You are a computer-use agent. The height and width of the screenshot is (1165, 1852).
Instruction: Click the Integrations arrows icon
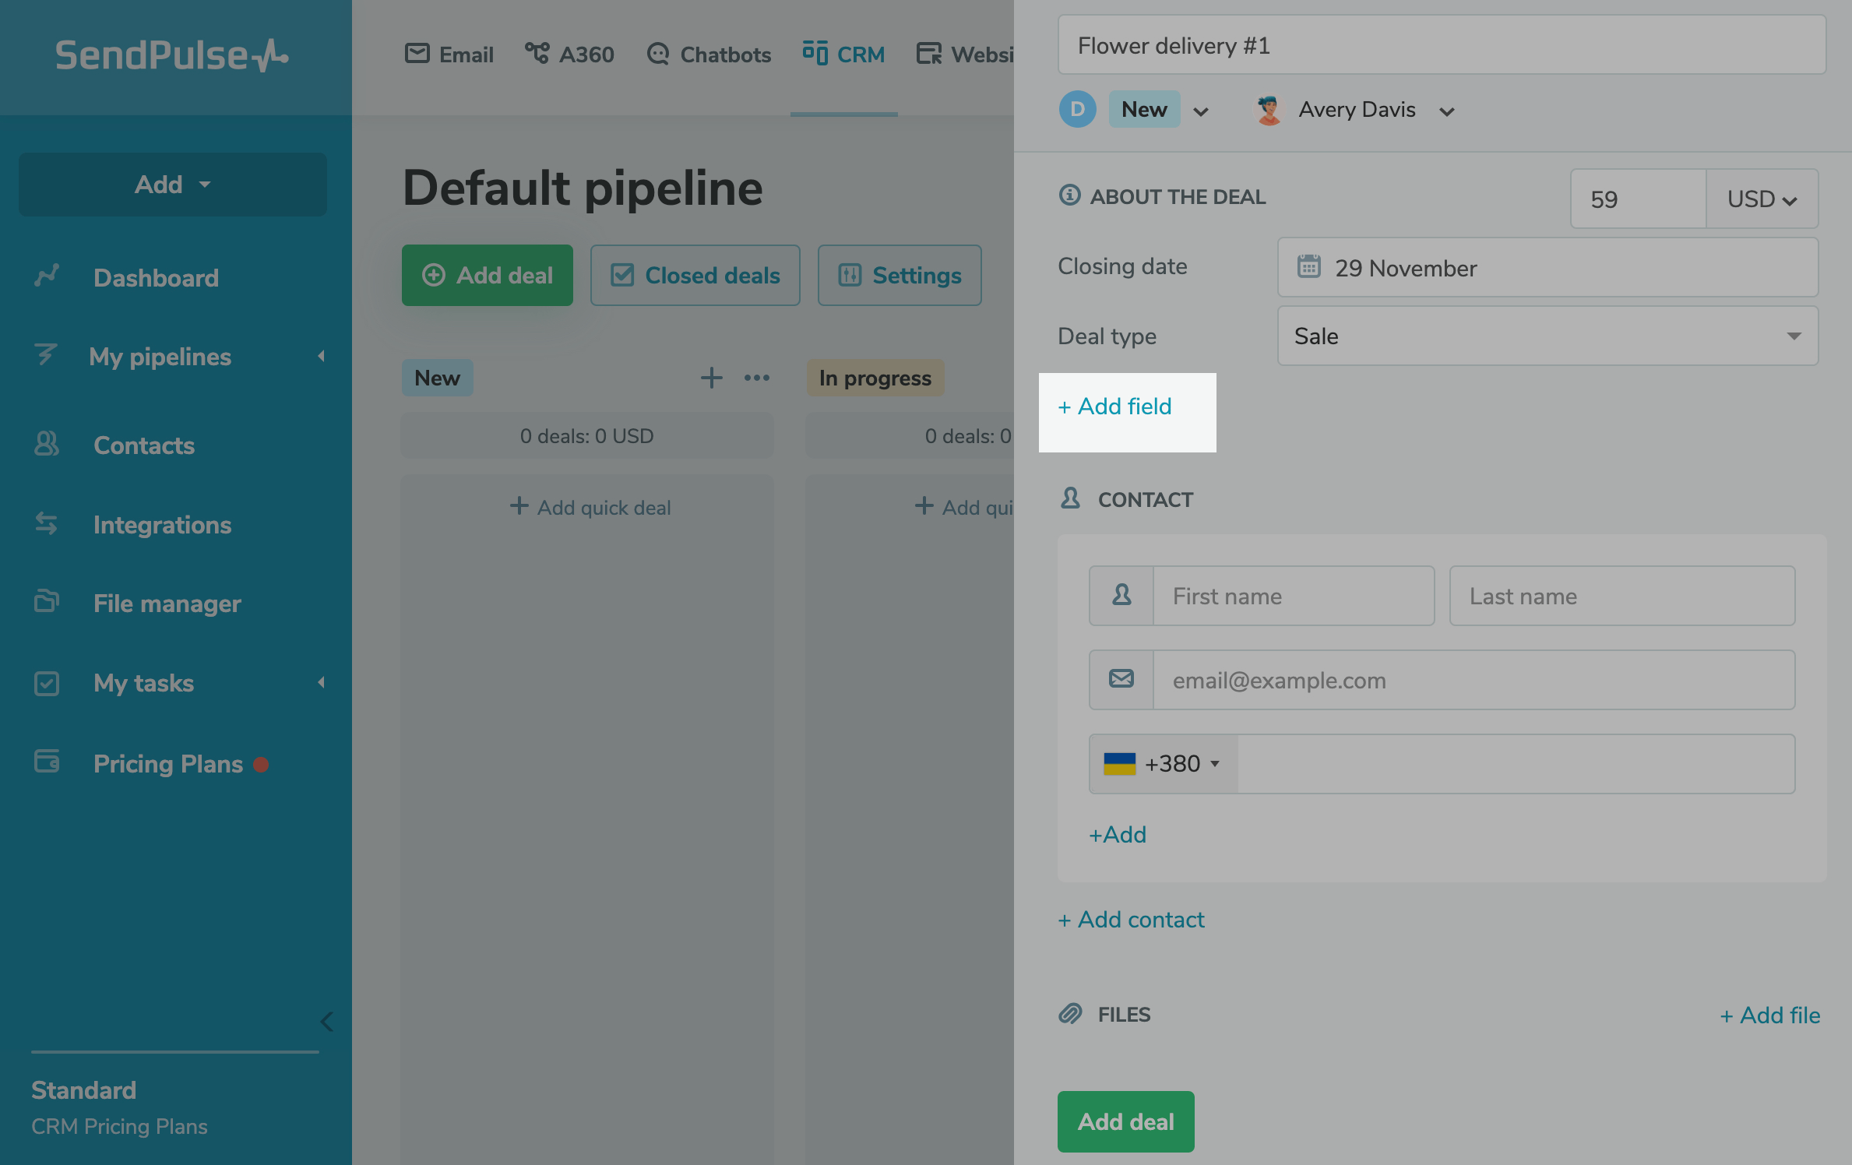coord(46,523)
